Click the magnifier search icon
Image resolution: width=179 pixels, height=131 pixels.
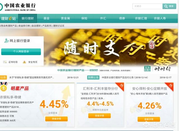click(x=166, y=6)
